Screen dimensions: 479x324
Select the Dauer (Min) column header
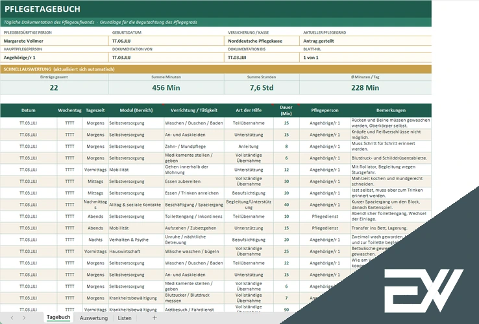point(286,110)
